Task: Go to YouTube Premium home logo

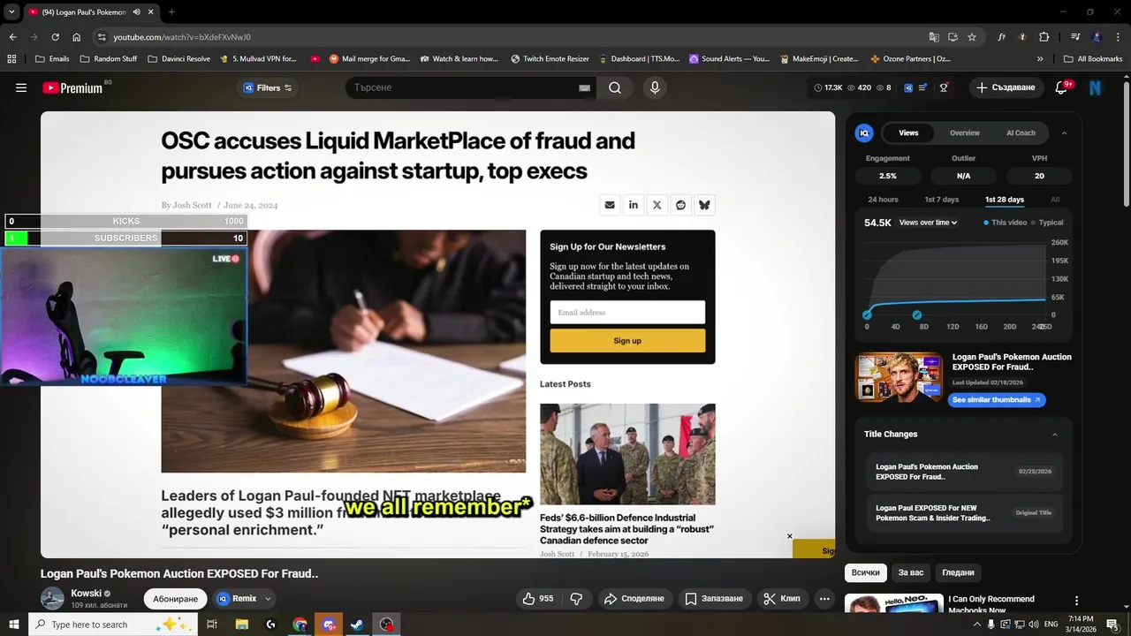Action: pos(72,87)
